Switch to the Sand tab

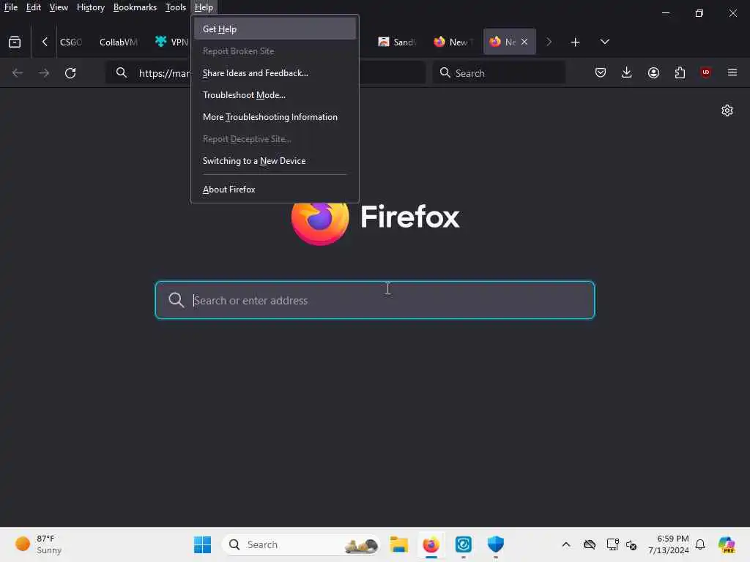[x=398, y=42]
